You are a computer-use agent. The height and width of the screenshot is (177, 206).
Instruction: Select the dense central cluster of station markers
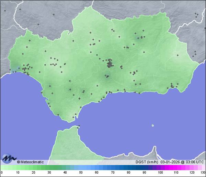tap(110, 64)
